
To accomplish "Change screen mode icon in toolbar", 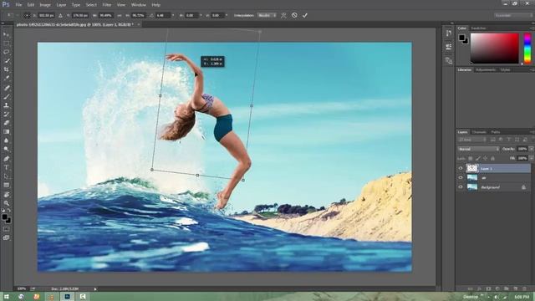I will click(6, 237).
